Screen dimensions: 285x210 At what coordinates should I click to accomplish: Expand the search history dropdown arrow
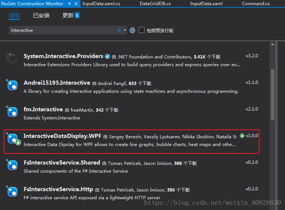click(x=125, y=30)
